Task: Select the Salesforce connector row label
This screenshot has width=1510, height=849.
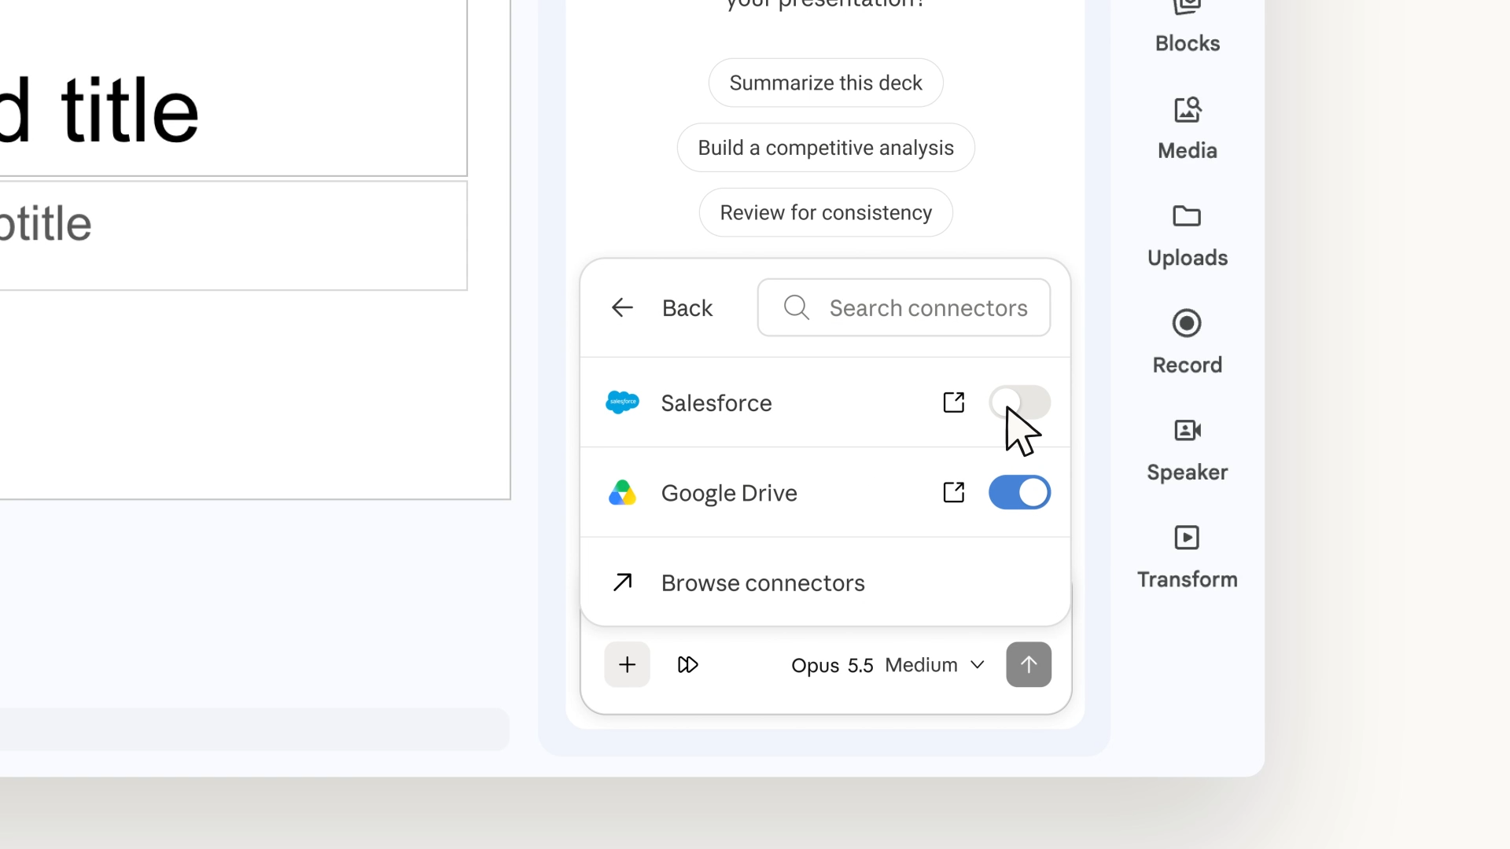Action: point(716,403)
